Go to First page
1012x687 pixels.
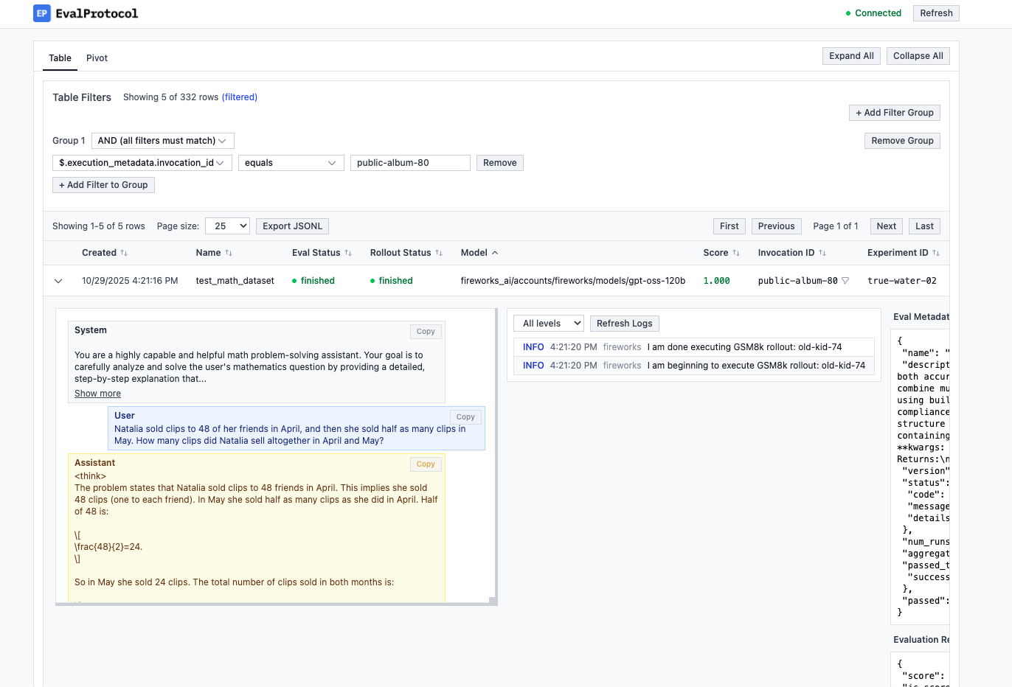click(x=729, y=226)
